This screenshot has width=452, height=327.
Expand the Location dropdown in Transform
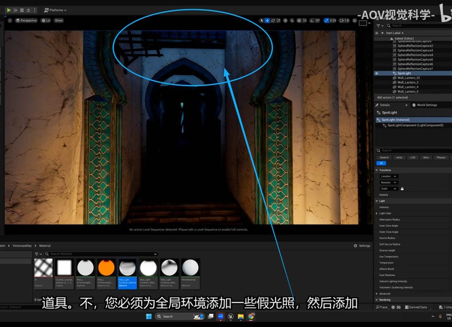(389, 176)
